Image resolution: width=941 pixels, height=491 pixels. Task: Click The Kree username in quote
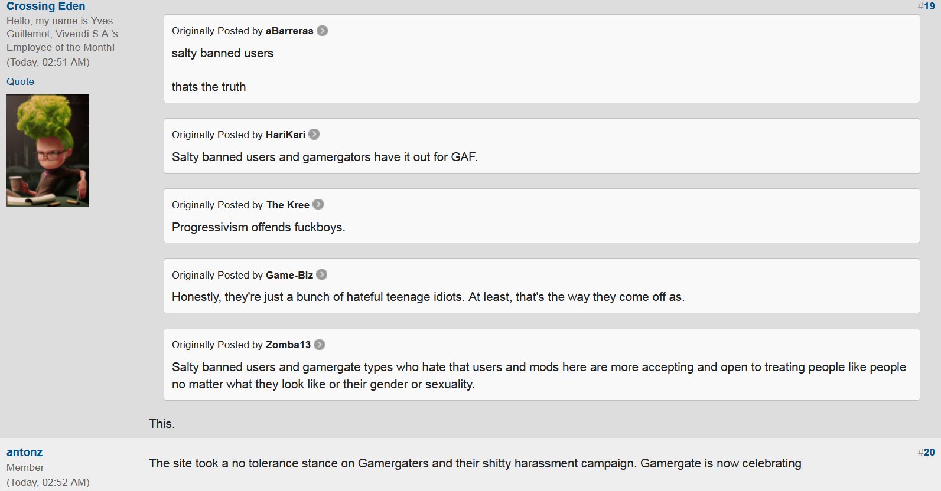click(x=288, y=205)
